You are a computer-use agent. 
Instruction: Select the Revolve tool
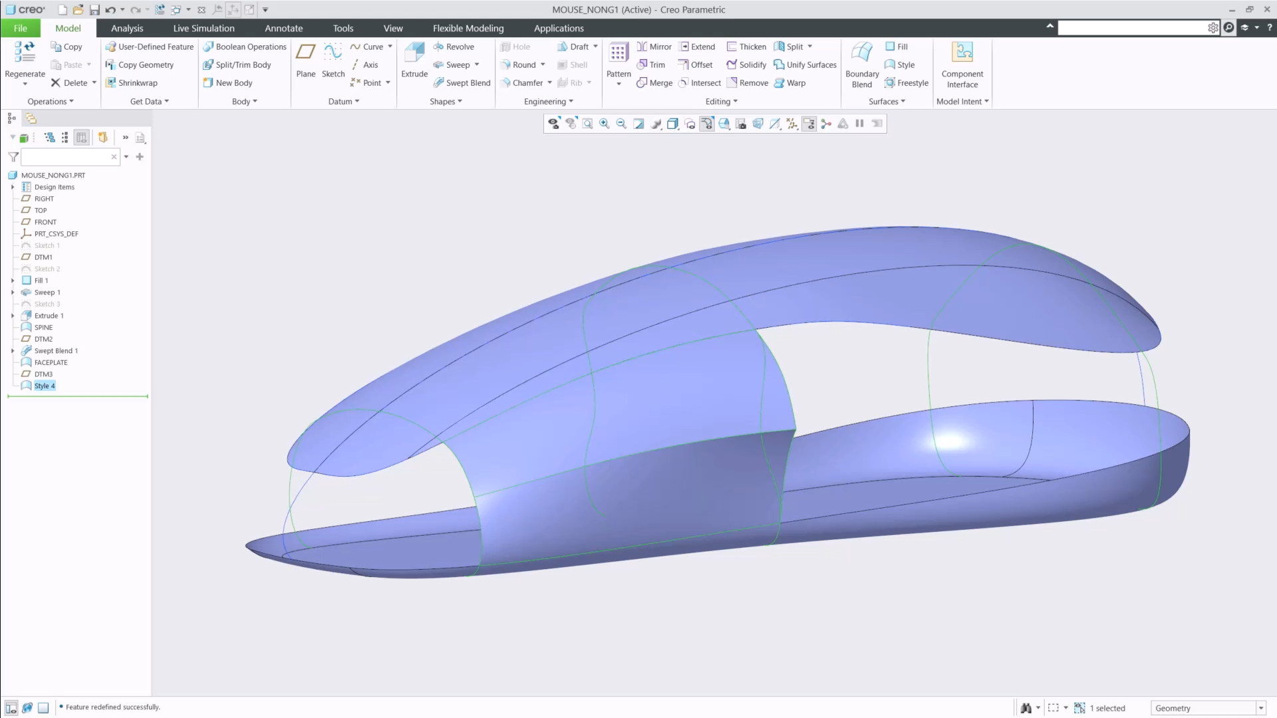(x=454, y=47)
